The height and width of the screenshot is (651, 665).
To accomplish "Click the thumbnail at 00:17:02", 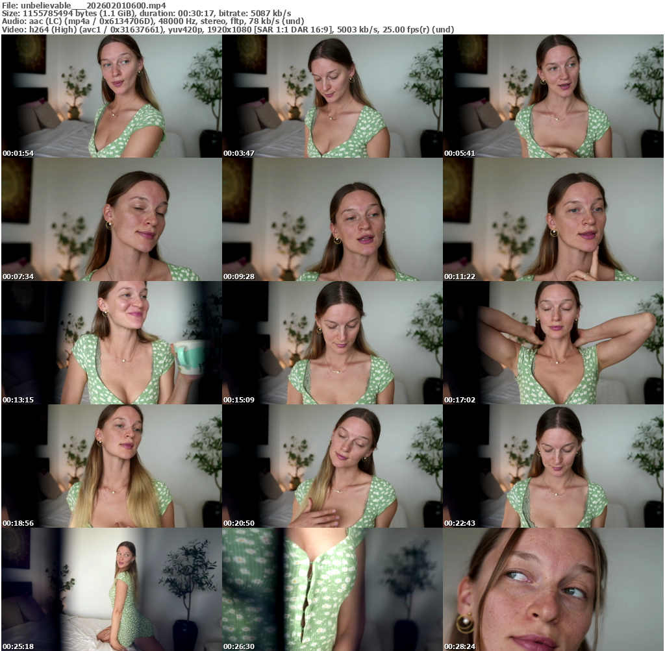I will [553, 343].
